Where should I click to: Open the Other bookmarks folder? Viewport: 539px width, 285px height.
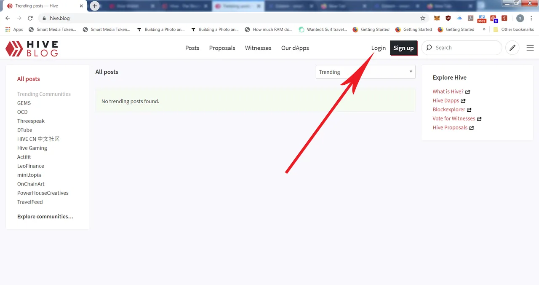coord(513,30)
